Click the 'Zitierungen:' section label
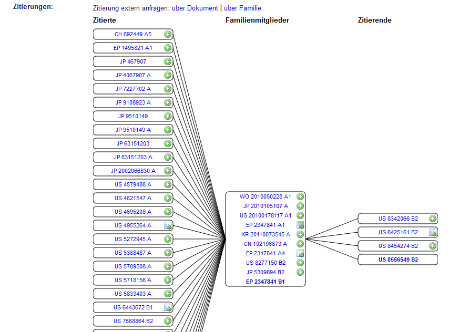469x332 pixels. [x=33, y=7]
